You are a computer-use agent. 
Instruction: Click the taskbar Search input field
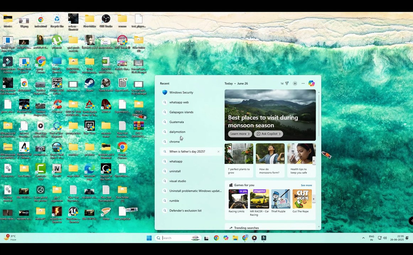coord(176,238)
